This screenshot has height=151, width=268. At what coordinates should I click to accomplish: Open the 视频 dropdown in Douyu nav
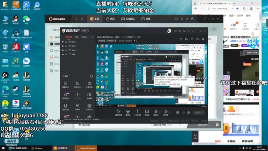click(231, 15)
